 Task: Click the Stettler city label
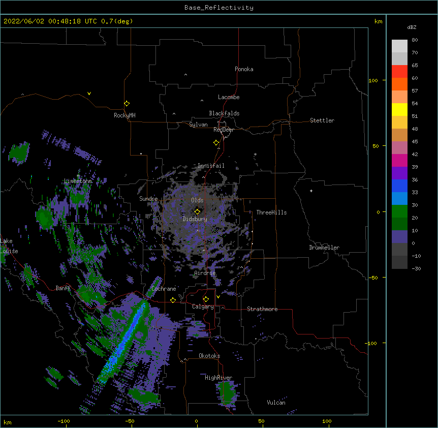click(322, 120)
